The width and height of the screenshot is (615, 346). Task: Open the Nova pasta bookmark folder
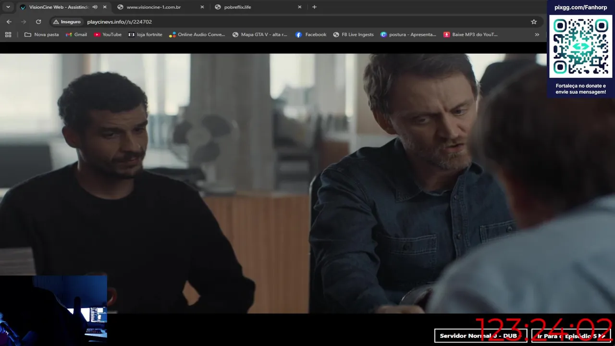pyautogui.click(x=41, y=35)
